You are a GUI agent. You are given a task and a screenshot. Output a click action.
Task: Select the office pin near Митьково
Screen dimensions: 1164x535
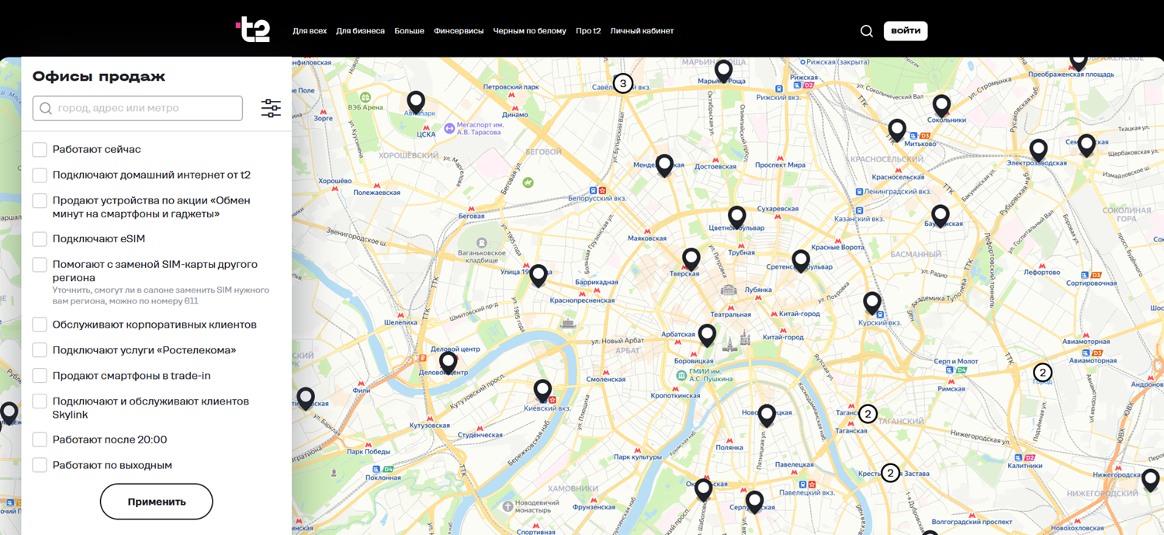click(x=897, y=130)
